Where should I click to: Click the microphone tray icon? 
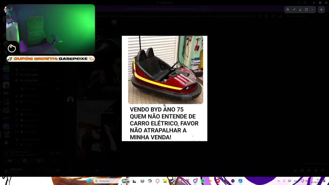click(284, 181)
